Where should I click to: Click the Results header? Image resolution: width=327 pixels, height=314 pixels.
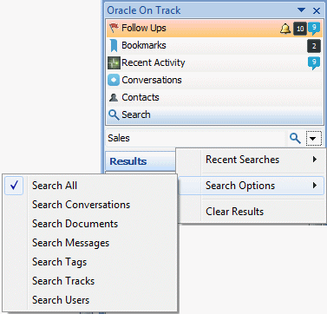click(141, 161)
